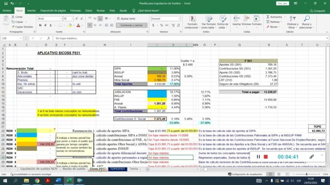Undo the last action in the quick access toolbar
The width and height of the screenshot is (330, 185).
tap(12, 3)
